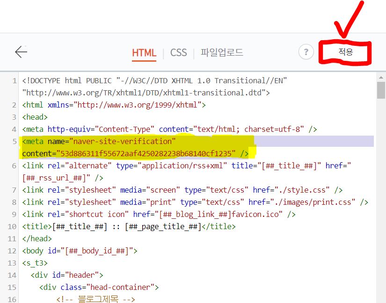Click the html xmlns line 2
386x303 pixels.
(114, 105)
